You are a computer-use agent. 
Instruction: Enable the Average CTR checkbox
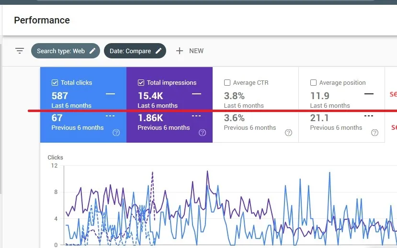coord(227,83)
